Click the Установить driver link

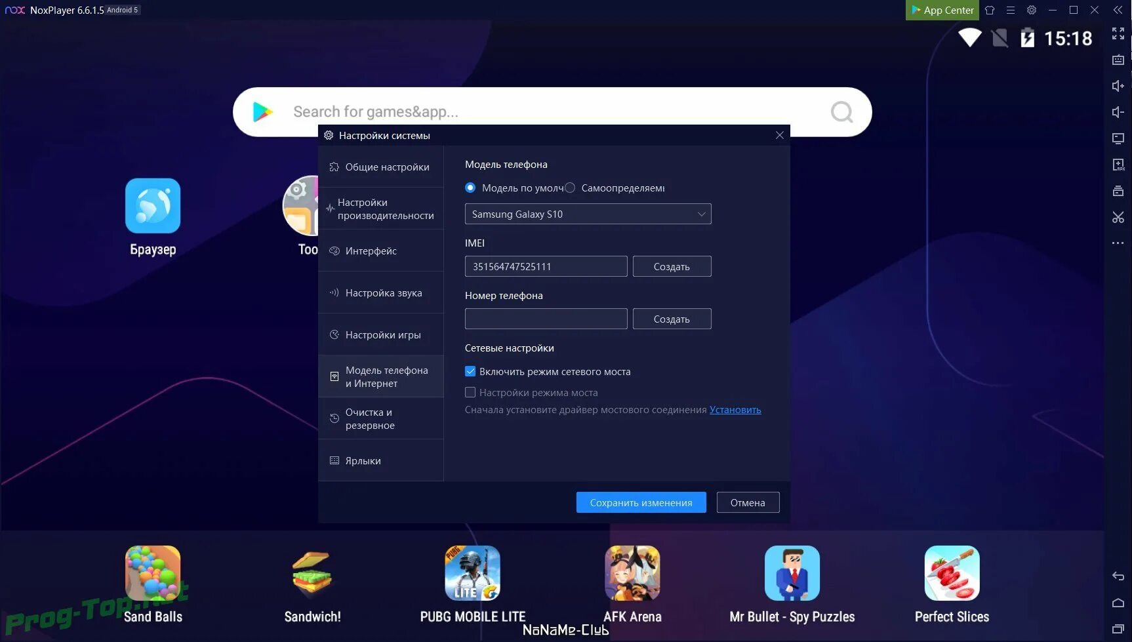(x=735, y=410)
